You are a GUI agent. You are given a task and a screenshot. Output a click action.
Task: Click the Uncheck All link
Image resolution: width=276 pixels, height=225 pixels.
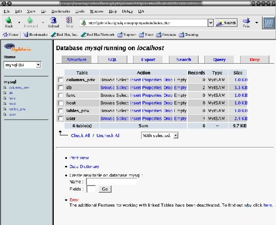(x=108, y=135)
